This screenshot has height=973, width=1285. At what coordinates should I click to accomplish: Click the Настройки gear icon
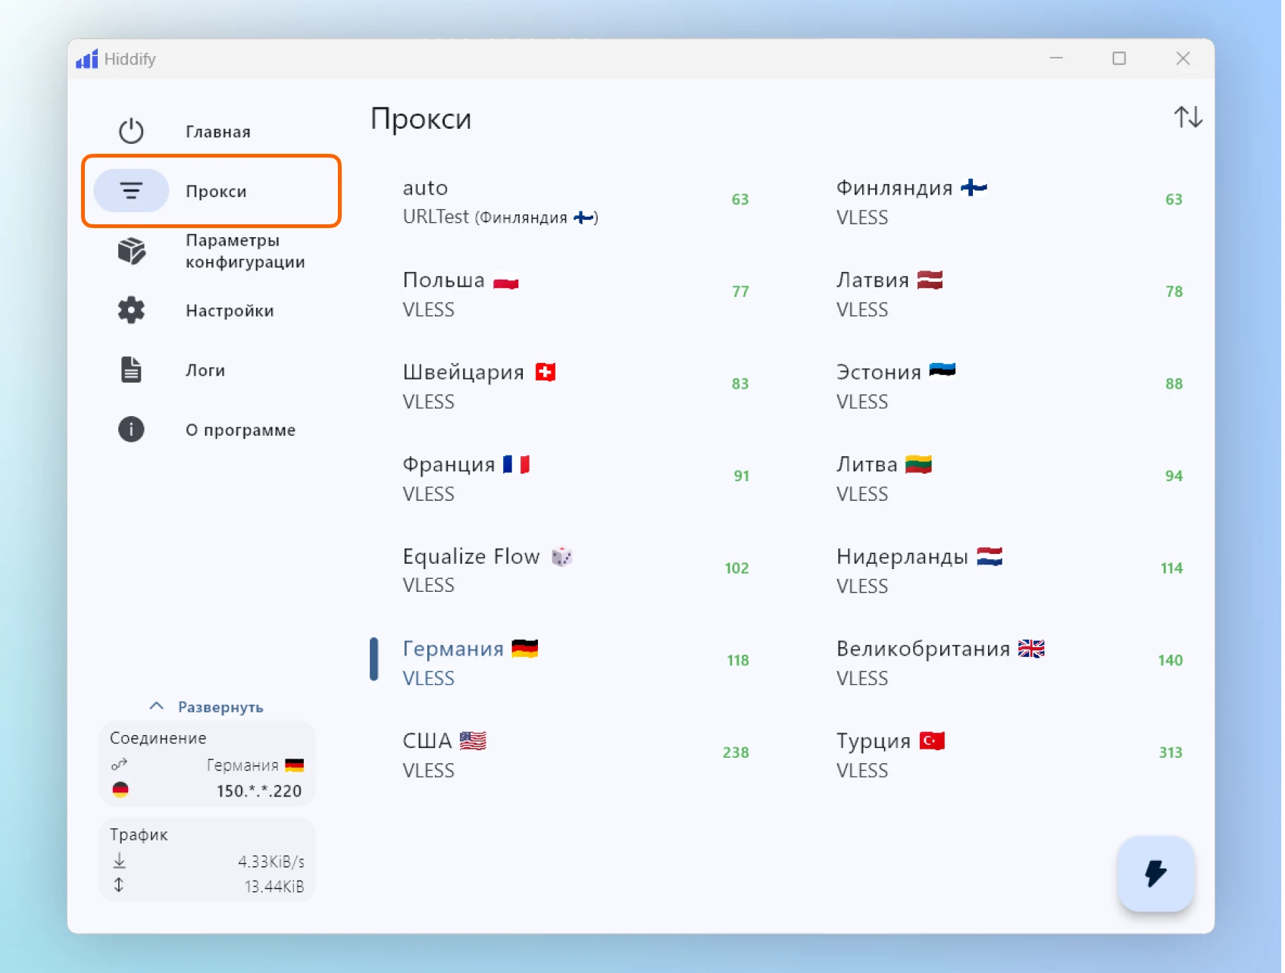coord(131,310)
